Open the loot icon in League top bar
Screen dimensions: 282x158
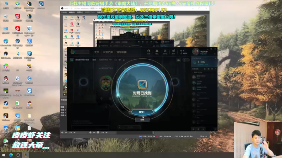165,52
